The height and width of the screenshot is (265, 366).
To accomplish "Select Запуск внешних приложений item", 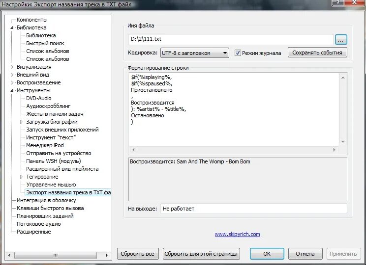I will 62,130.
